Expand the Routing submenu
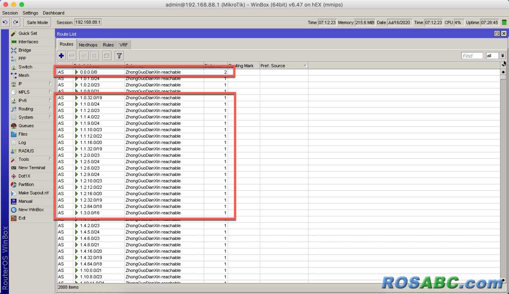 (x=50, y=109)
